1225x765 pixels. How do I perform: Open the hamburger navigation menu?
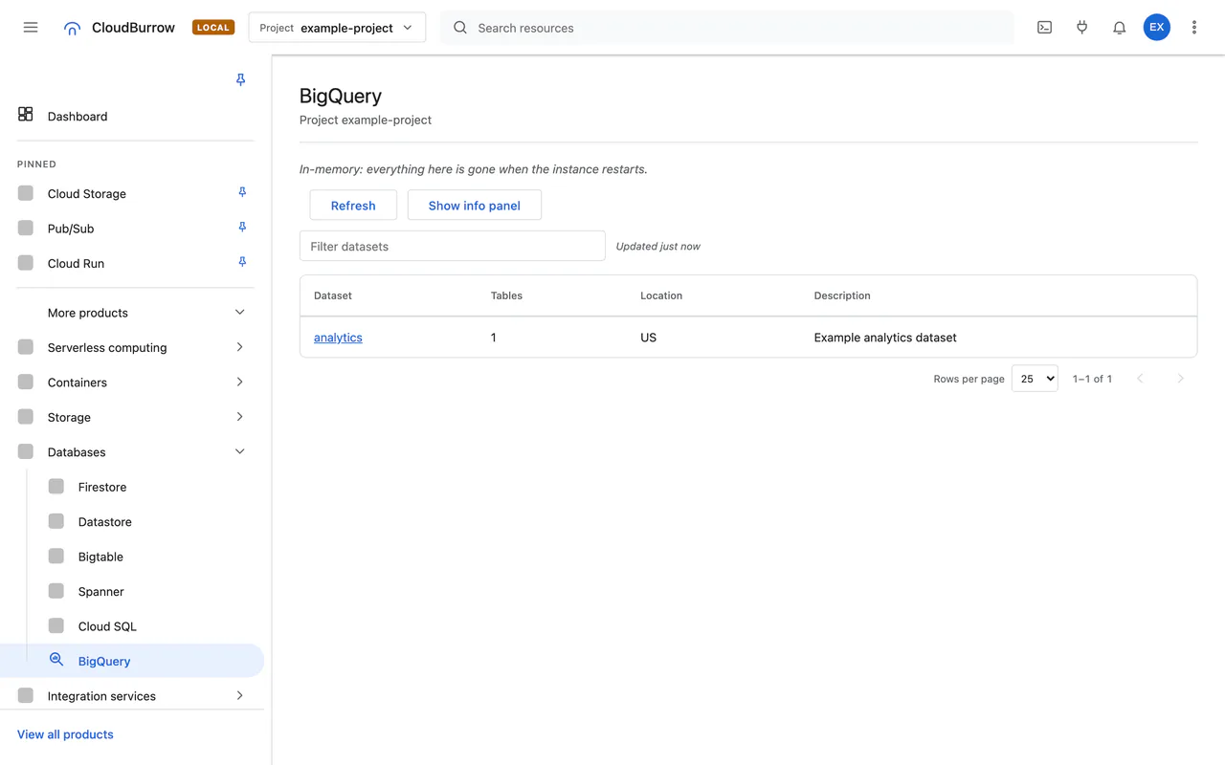pos(31,28)
